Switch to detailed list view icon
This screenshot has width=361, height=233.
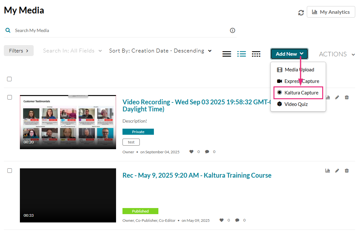point(241,54)
